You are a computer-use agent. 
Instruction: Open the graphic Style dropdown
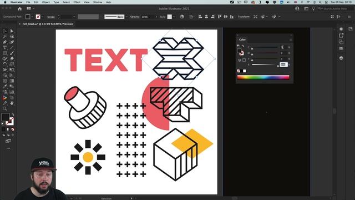click(x=174, y=17)
